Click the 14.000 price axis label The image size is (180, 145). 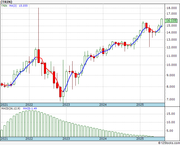[x=172, y=33]
